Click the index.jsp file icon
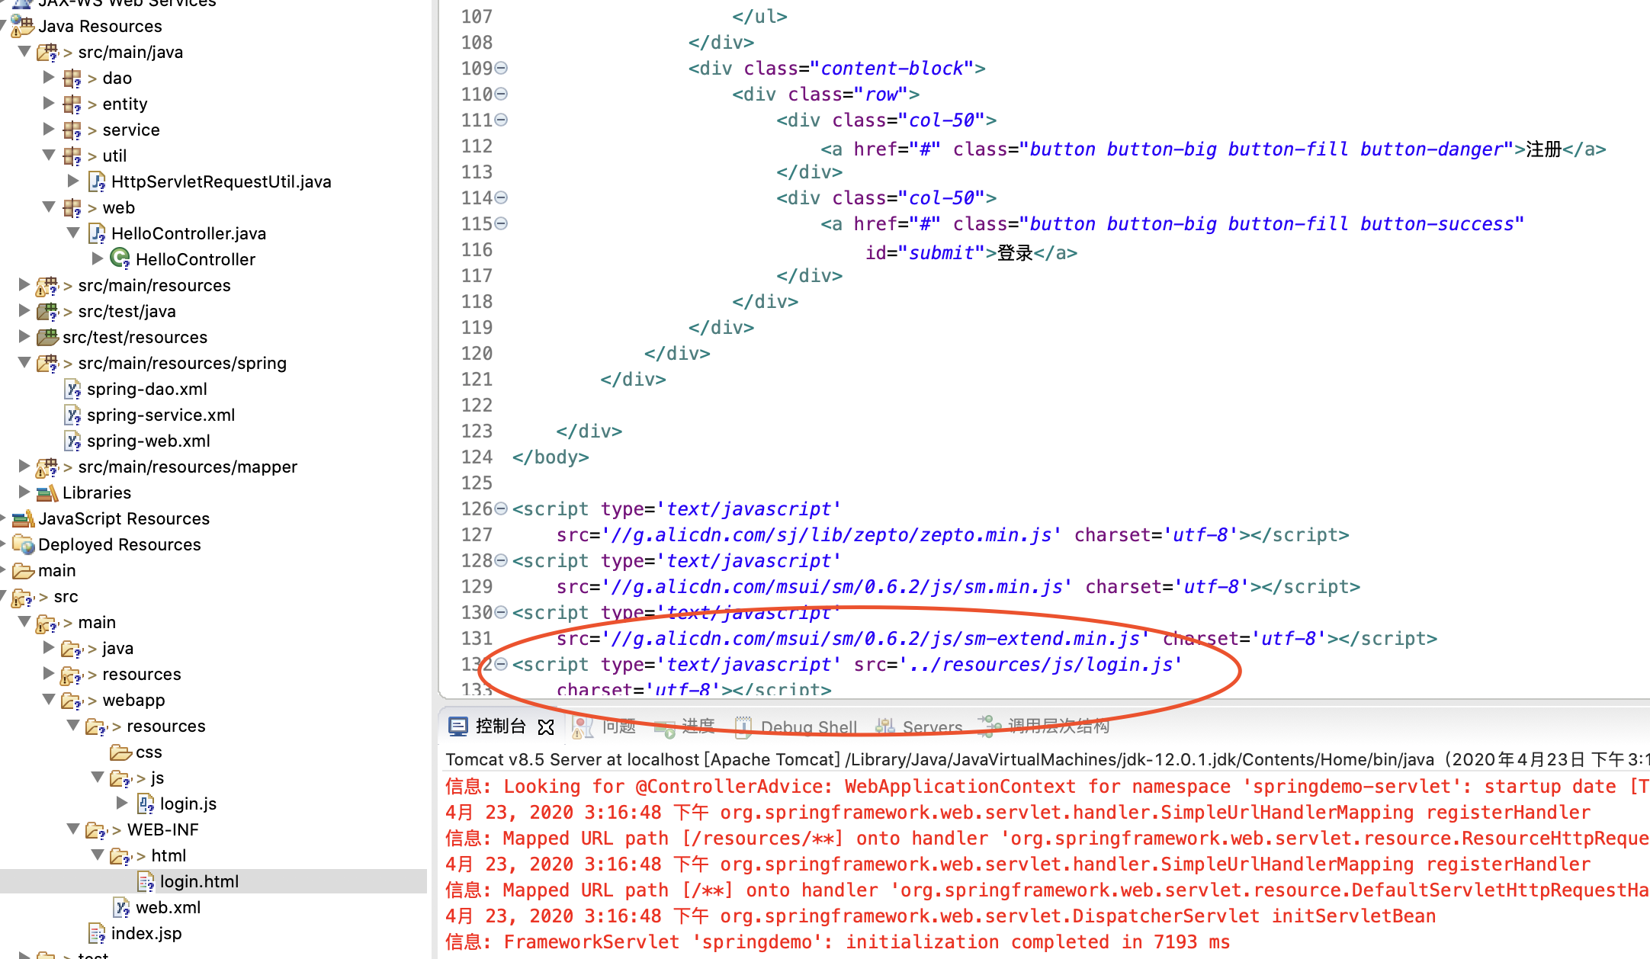The image size is (1650, 959). point(97,933)
